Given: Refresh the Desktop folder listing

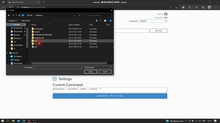Looking at the screenshot, I should [x=79, y=15].
